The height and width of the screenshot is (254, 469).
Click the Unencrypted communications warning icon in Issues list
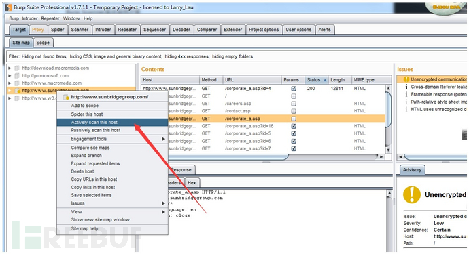click(406, 79)
